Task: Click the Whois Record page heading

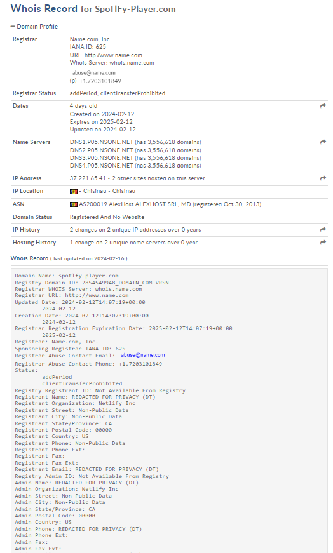Action: [x=93, y=8]
